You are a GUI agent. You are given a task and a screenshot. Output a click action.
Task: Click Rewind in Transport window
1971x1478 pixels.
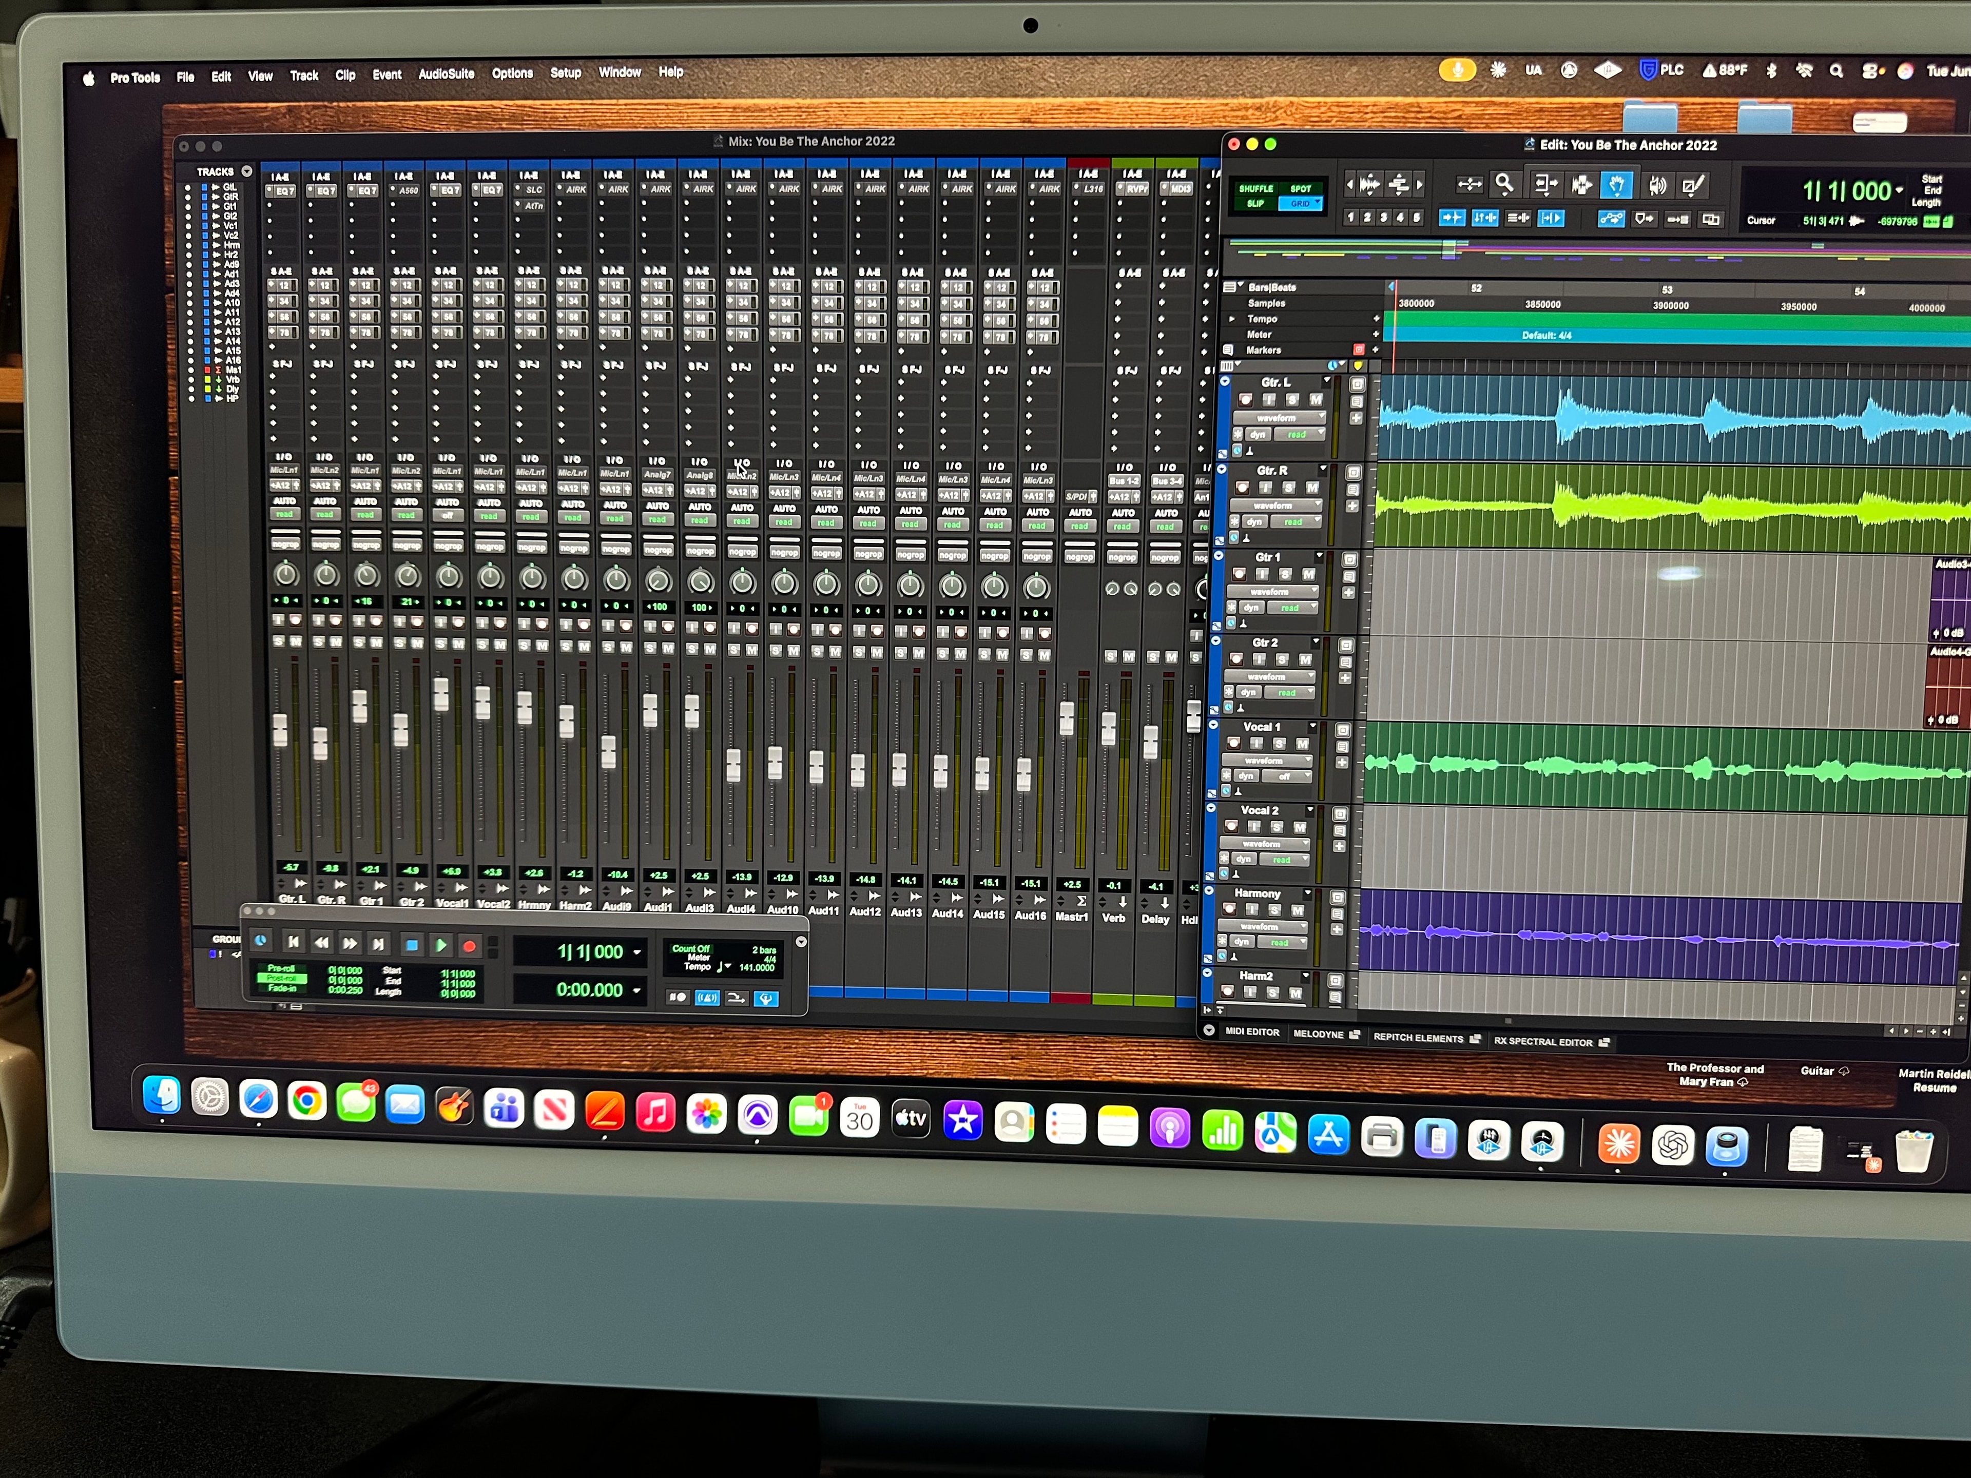(x=322, y=943)
